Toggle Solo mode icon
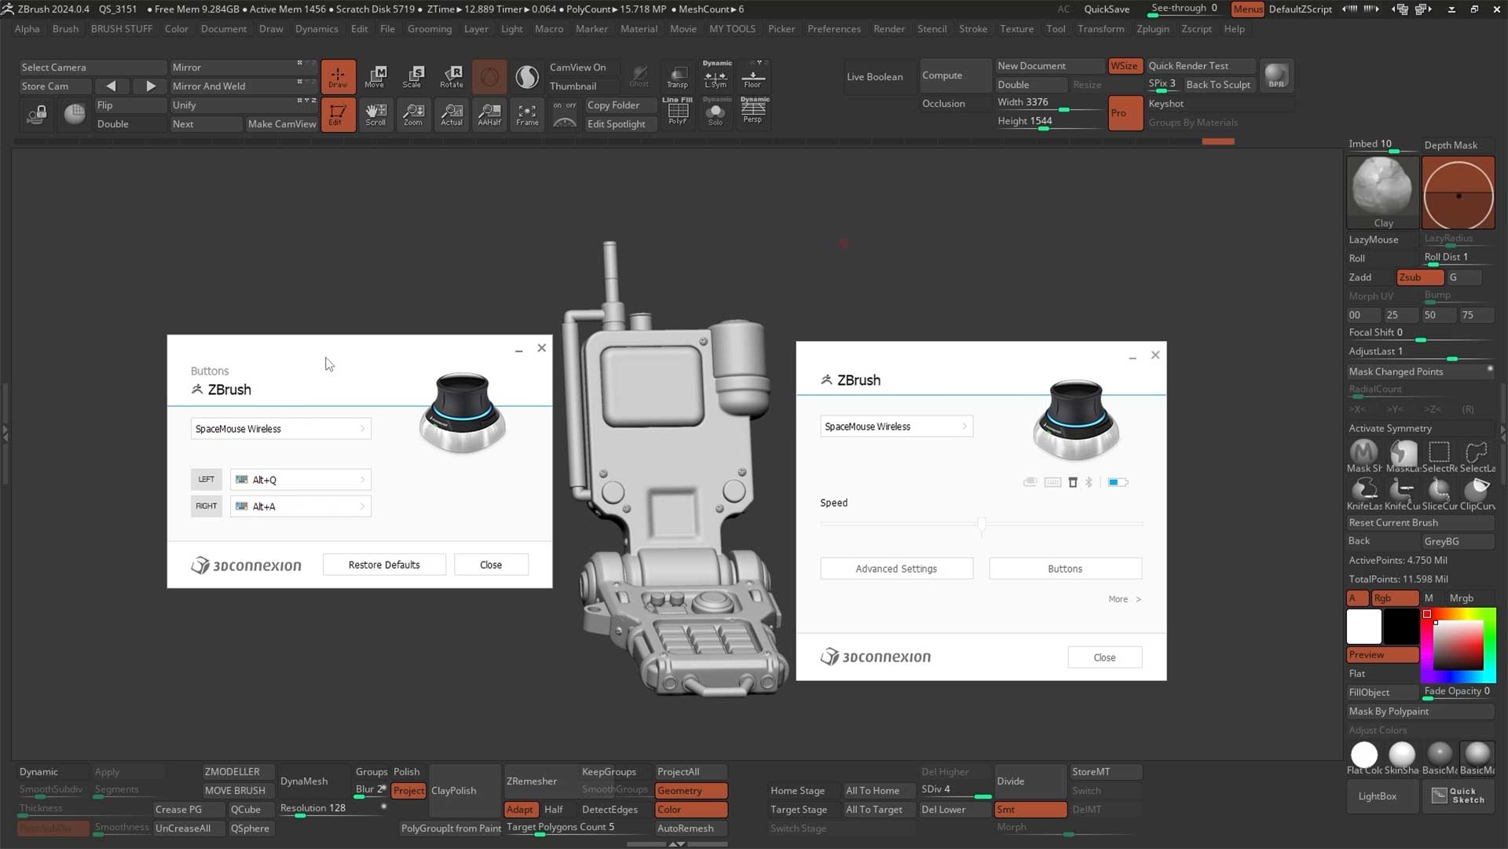The height and width of the screenshot is (849, 1508). tap(716, 112)
